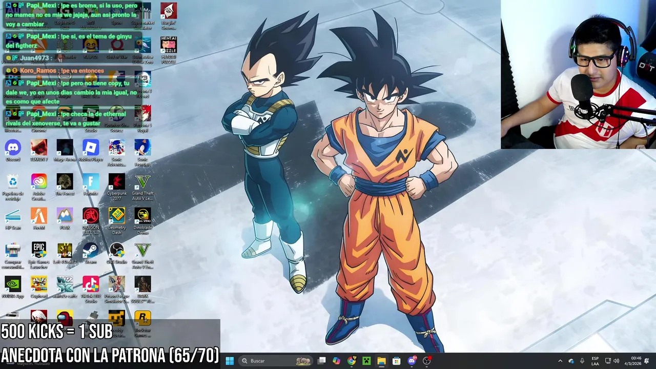Image resolution: width=656 pixels, height=369 pixels.
Task: Launch the Roblox Player shortcut
Action: [91, 151]
